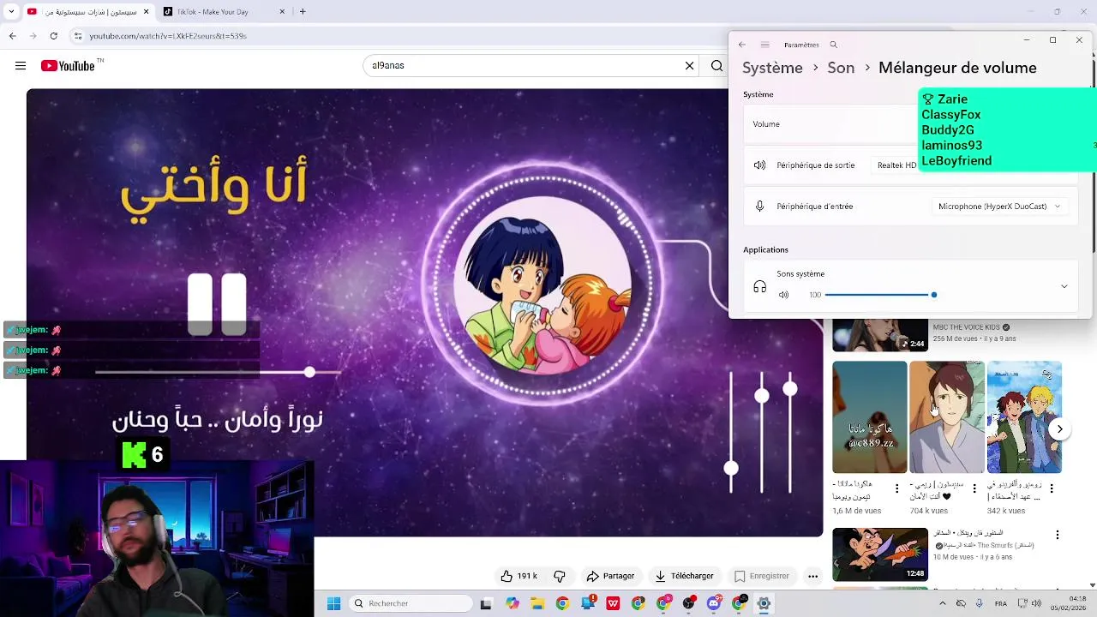
Task: Search settings with Paramètres magnifier icon
Action: [x=833, y=45]
